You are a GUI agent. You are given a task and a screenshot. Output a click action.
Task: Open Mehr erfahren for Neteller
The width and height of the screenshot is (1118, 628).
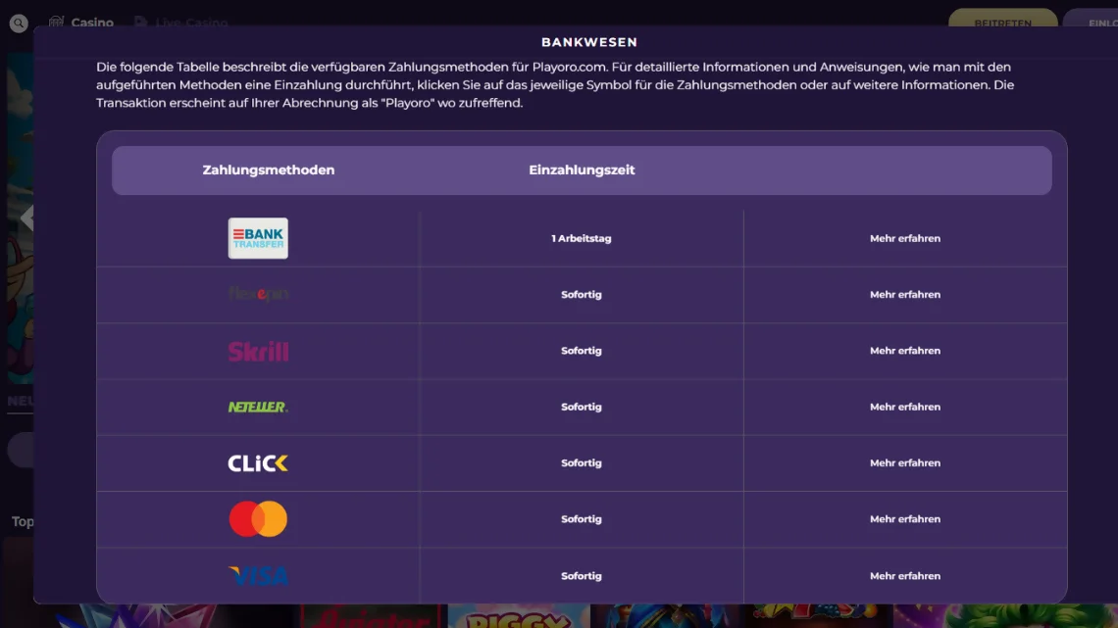coord(905,407)
